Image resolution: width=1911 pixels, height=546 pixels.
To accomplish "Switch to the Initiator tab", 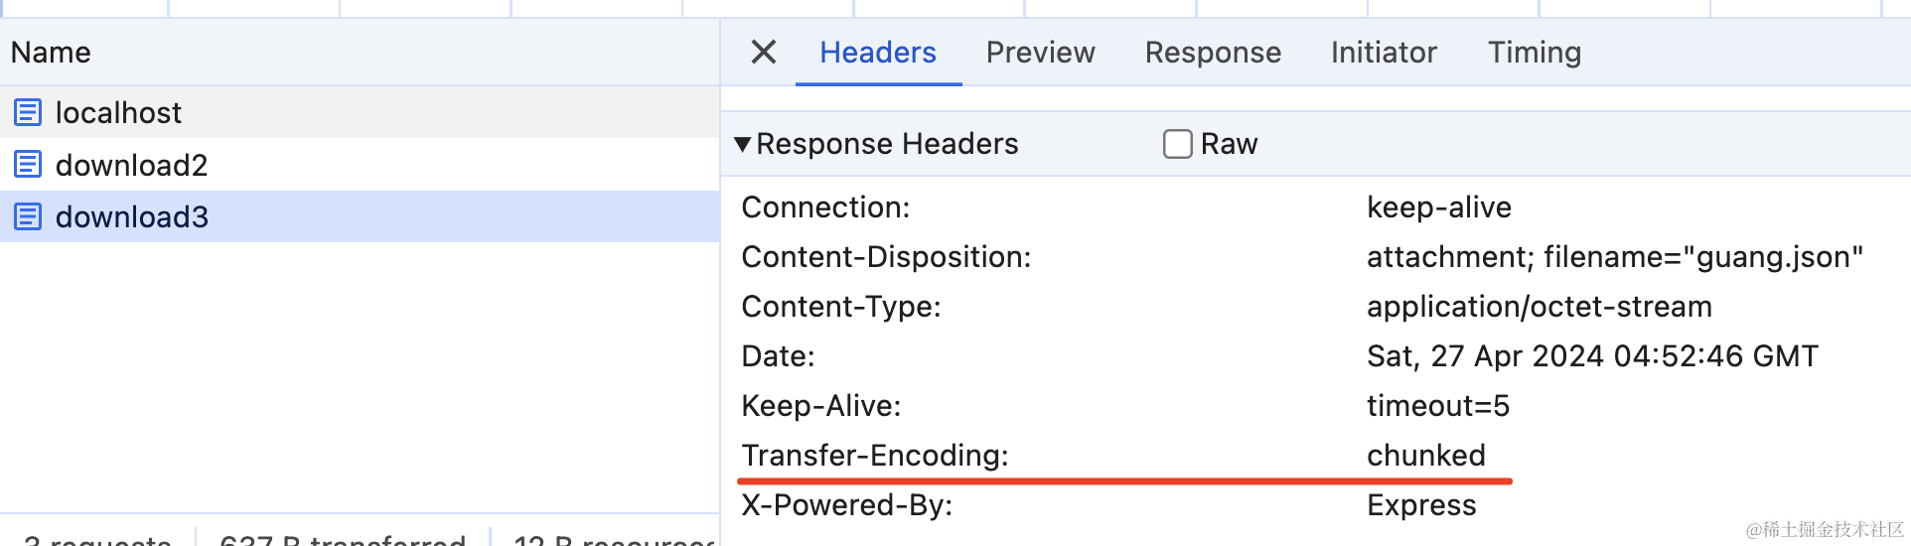I will click(1384, 52).
